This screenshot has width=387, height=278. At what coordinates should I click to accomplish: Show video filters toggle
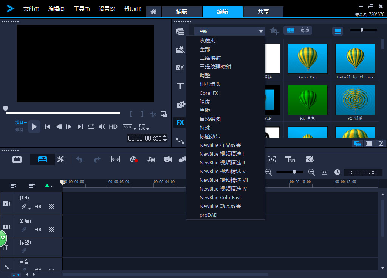[x=291, y=30]
